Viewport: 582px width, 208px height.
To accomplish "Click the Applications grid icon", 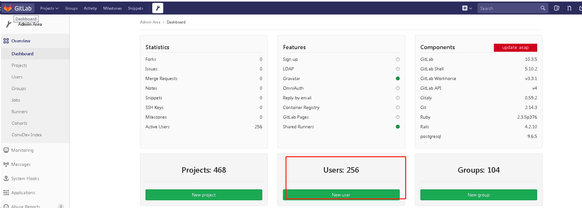I will tap(6, 193).
